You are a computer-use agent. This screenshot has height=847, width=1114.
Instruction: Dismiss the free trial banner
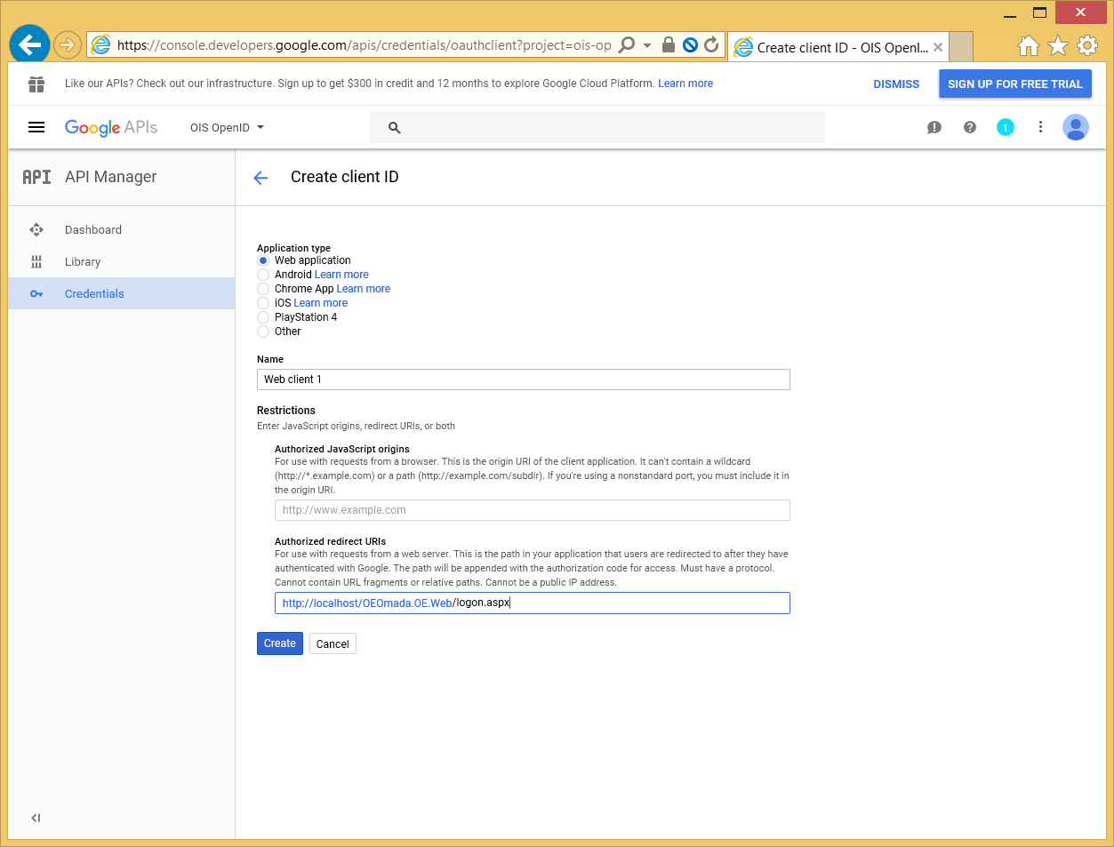click(x=896, y=84)
